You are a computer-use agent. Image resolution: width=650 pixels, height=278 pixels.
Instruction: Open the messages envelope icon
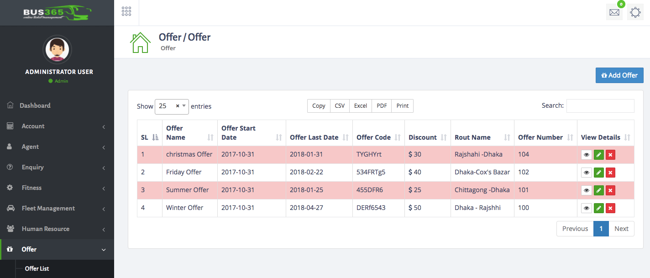[614, 12]
